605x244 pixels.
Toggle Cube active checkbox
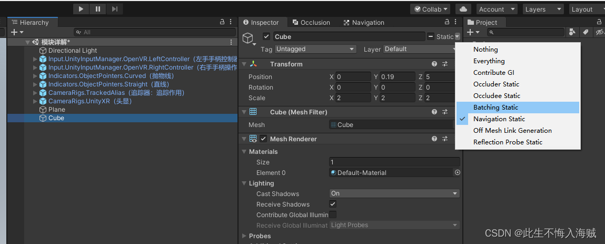click(266, 37)
